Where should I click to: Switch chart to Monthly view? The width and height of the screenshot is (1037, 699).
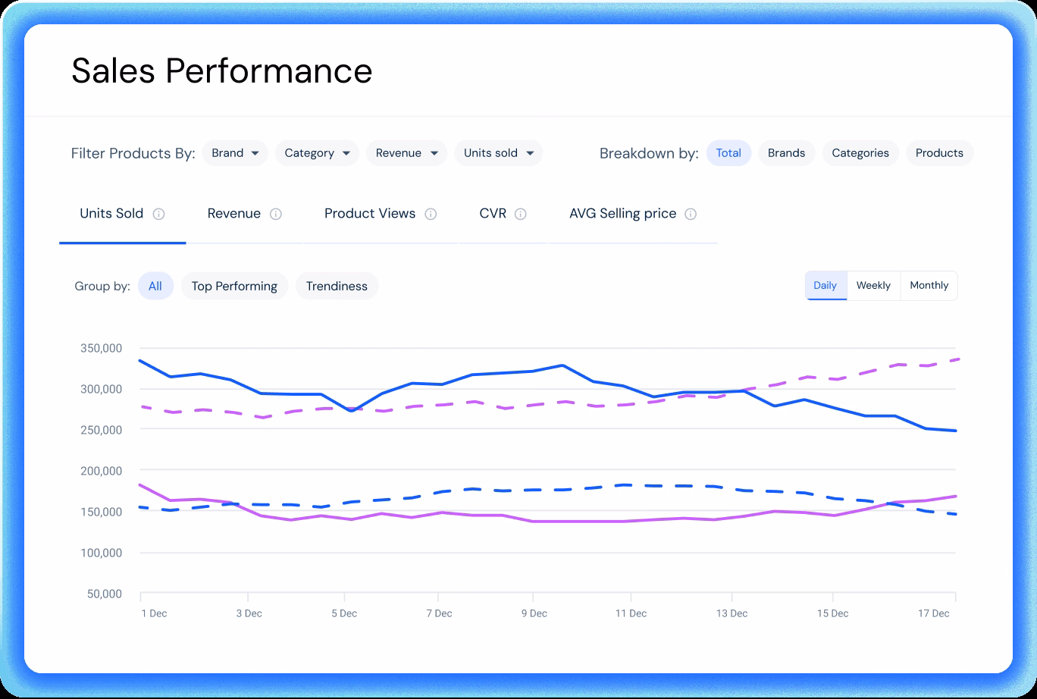click(x=929, y=286)
